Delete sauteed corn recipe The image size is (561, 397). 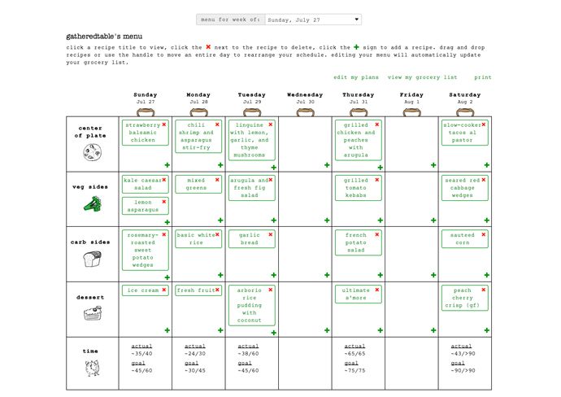click(484, 234)
